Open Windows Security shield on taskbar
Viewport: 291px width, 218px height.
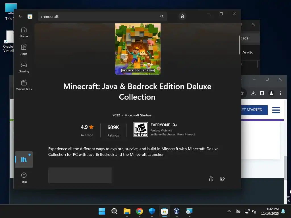(152, 211)
